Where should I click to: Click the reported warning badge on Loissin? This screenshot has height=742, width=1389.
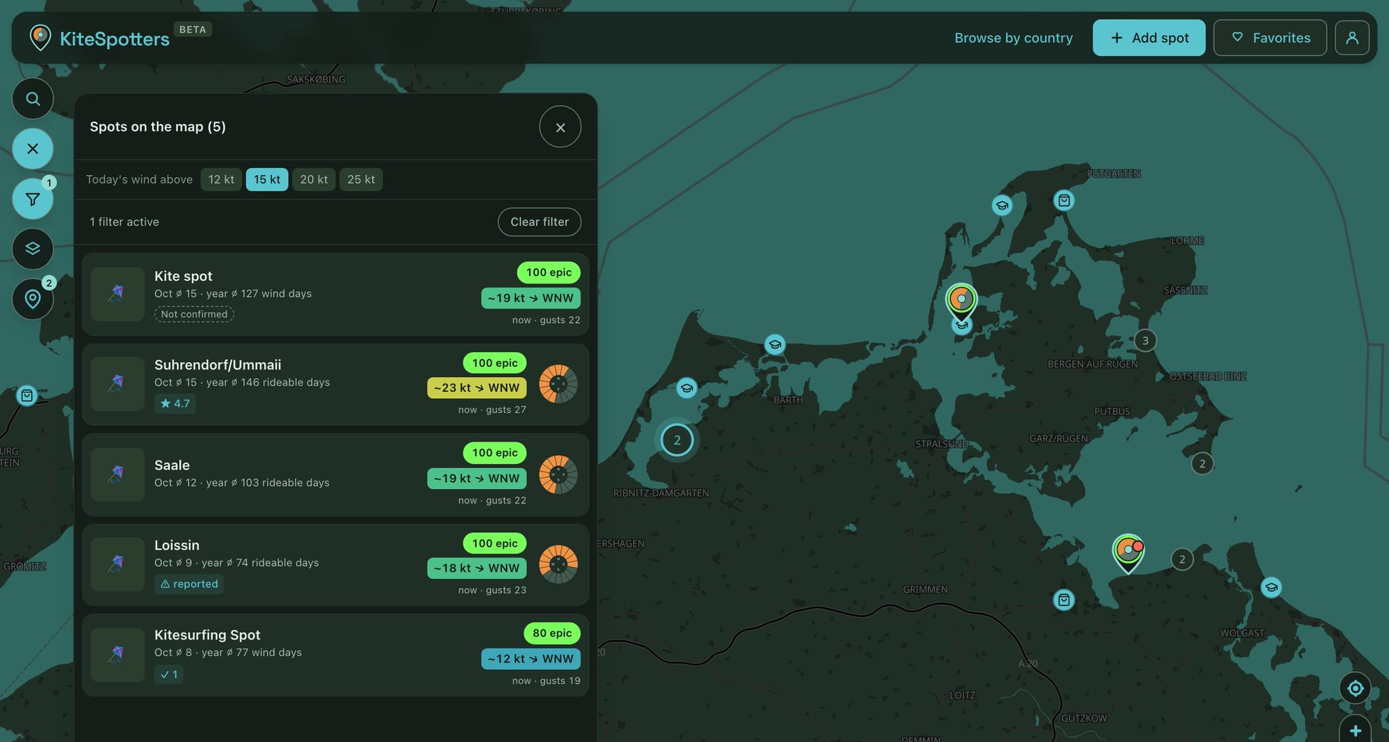point(189,584)
